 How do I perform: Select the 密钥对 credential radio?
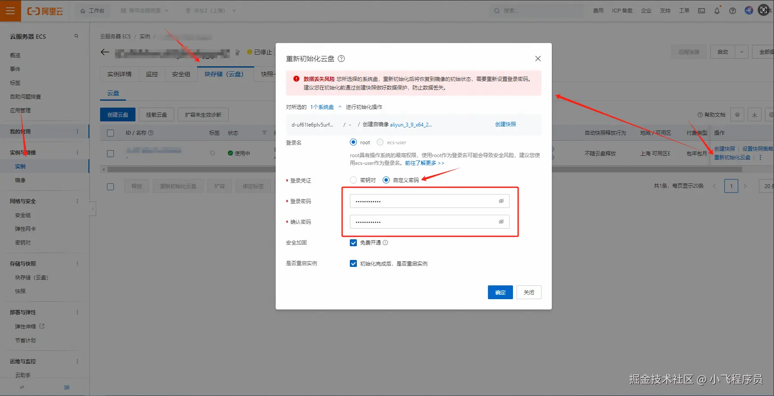353,180
